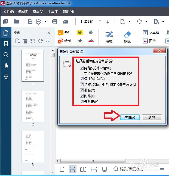Open the Pages panel in the sidebar
Screen dimensions: 169x176
click(6, 33)
